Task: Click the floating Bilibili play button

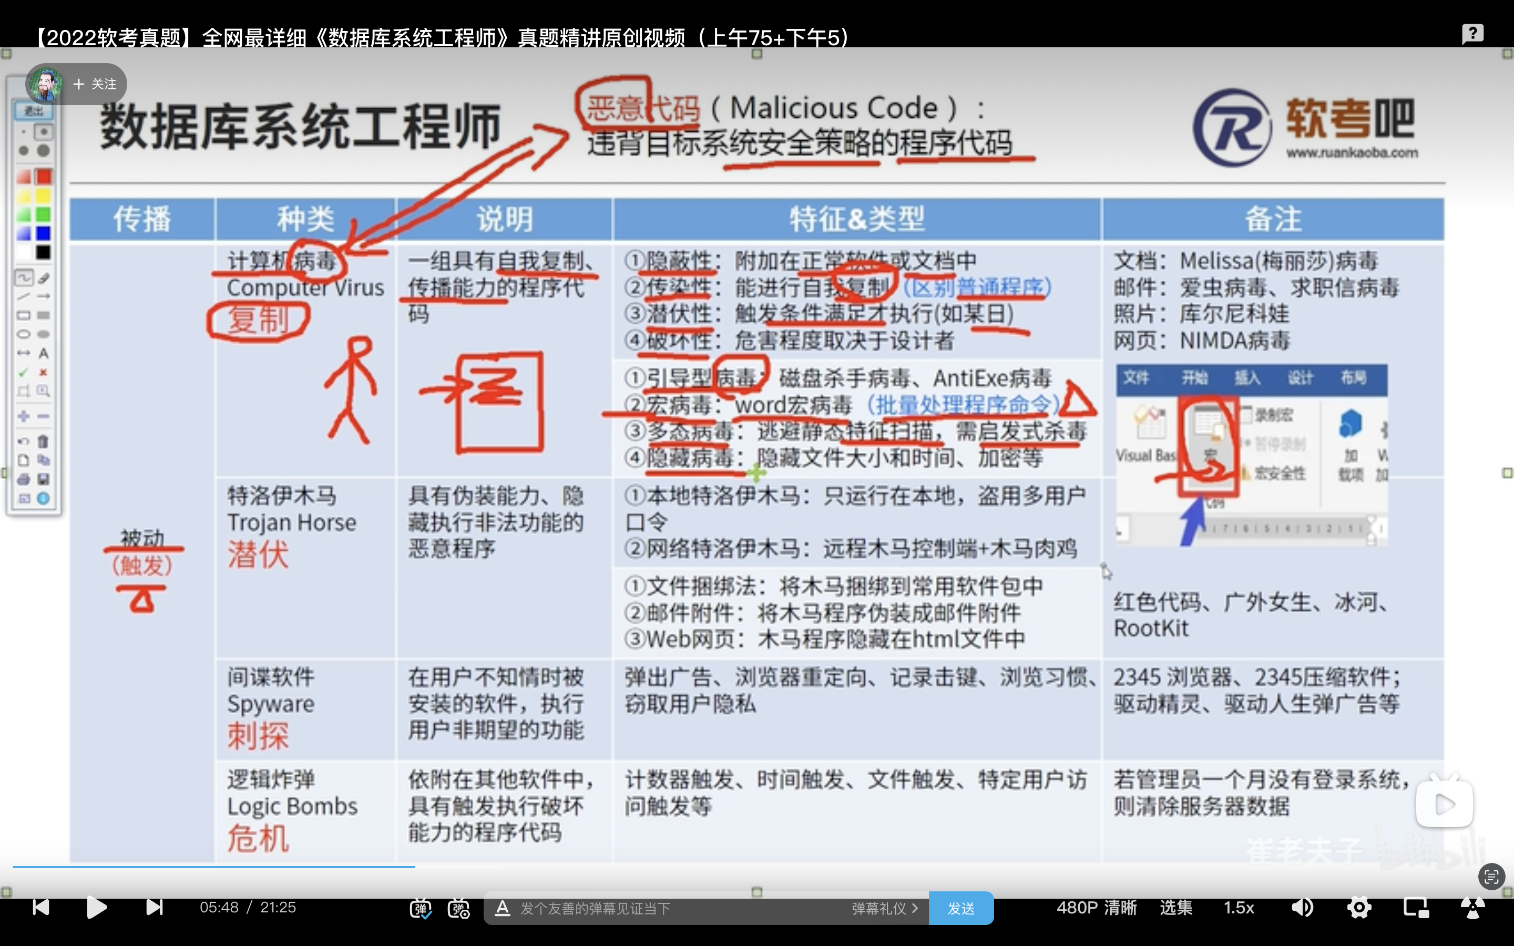Action: coord(1444,803)
